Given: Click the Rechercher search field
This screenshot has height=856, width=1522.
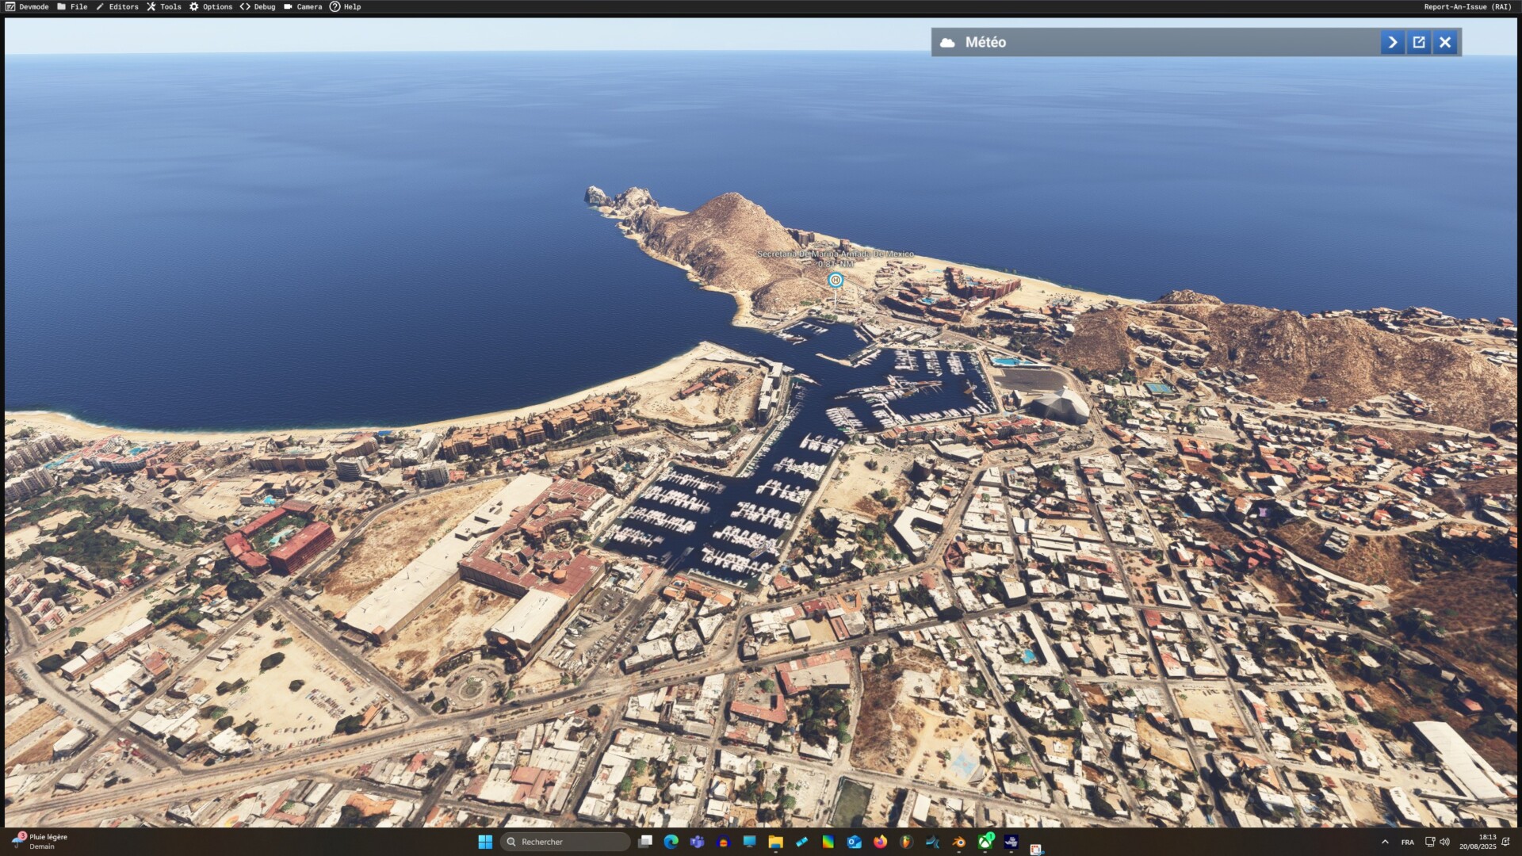Looking at the screenshot, I should coord(566,842).
